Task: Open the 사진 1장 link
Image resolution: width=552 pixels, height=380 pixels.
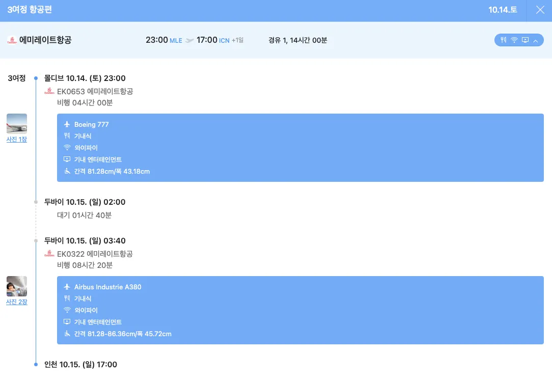Action: (16, 140)
